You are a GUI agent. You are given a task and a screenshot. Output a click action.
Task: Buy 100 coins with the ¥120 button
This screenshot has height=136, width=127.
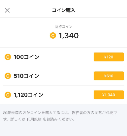tap(109, 57)
